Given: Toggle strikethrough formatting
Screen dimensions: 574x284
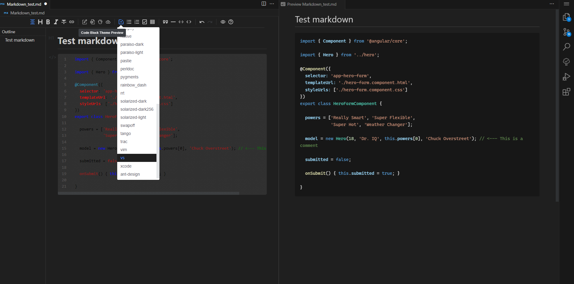Looking at the screenshot, I should click(x=64, y=22).
